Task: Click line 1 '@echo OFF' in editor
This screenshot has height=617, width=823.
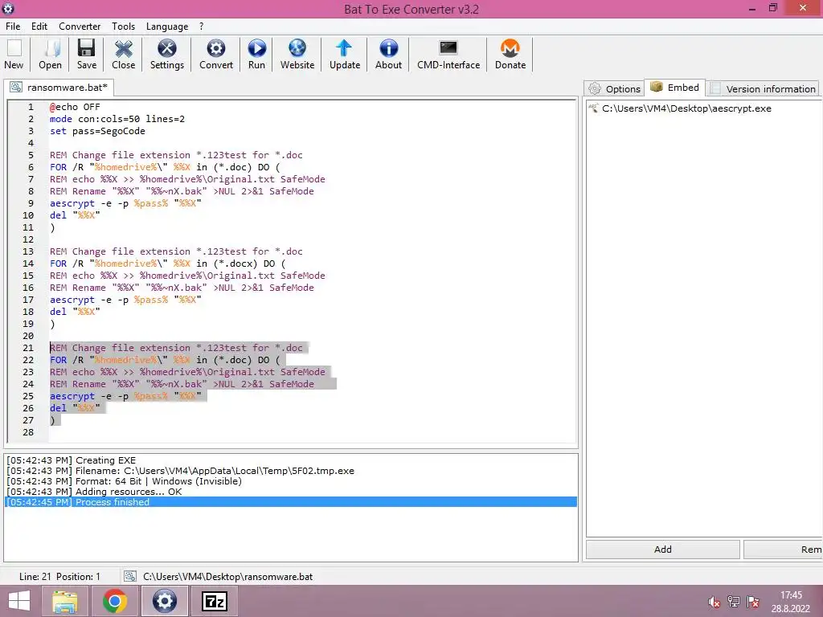Action: 75,107
